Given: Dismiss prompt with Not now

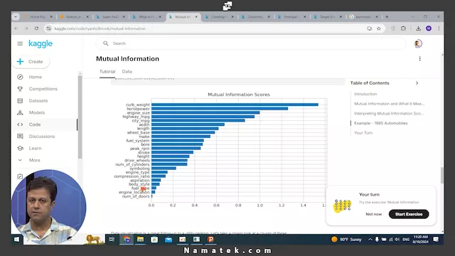Looking at the screenshot, I should coord(374,214).
